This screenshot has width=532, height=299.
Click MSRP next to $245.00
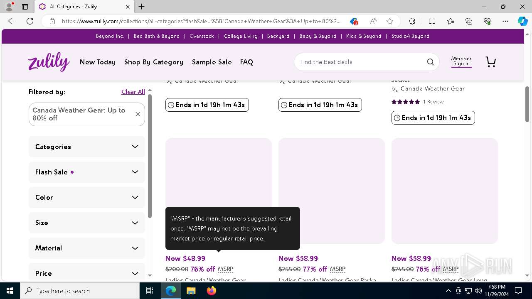coord(451,269)
